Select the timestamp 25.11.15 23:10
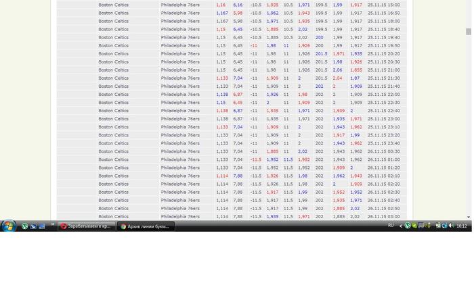474x302 pixels. click(x=384, y=127)
